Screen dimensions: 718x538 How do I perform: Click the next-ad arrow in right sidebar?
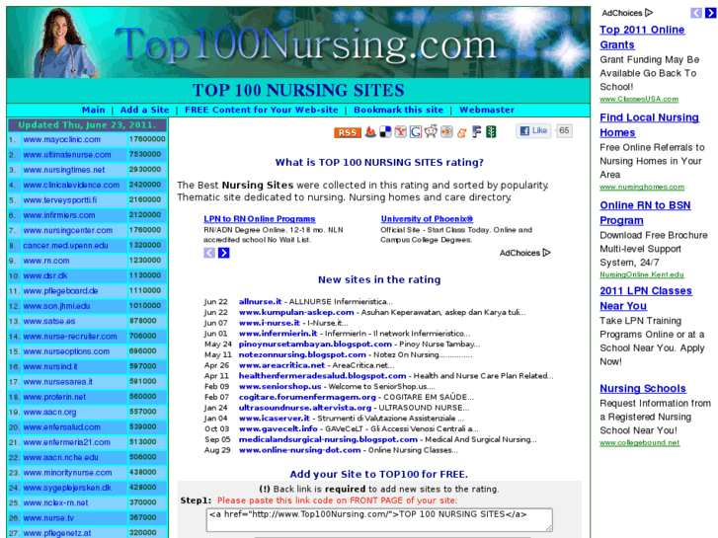pos(710,13)
